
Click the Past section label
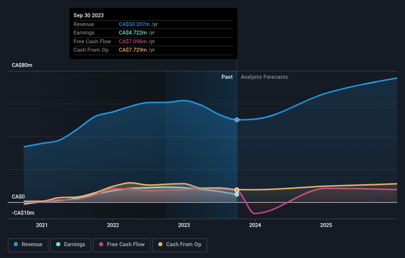227,77
